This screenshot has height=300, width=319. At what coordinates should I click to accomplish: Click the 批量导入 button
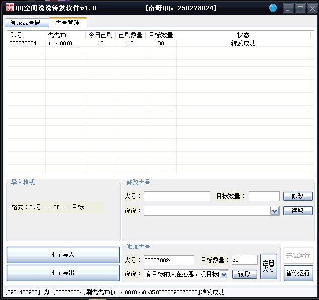[x=63, y=255]
